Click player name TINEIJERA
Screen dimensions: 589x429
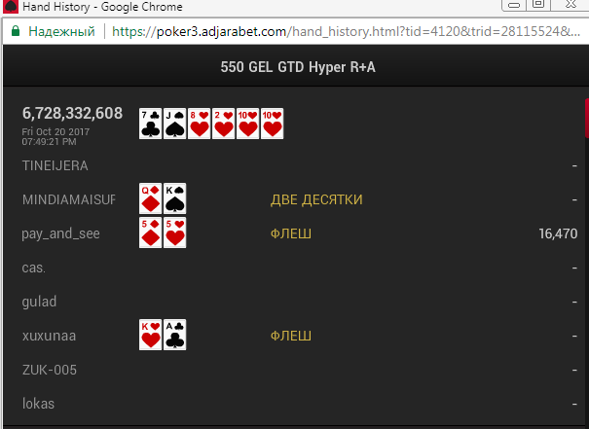click(55, 165)
